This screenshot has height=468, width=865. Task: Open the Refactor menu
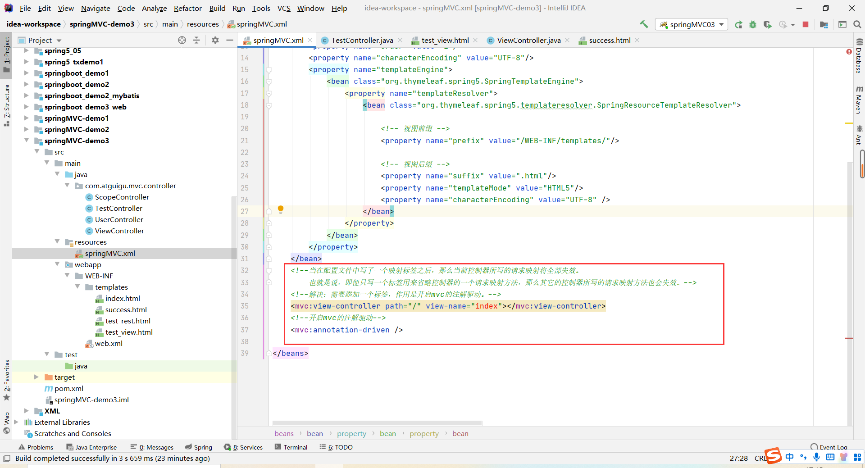point(187,8)
